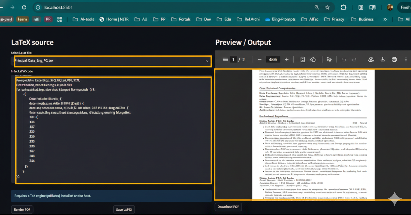
Task: Open the PDF viewer sidebar menu icon
Action: 225,60
